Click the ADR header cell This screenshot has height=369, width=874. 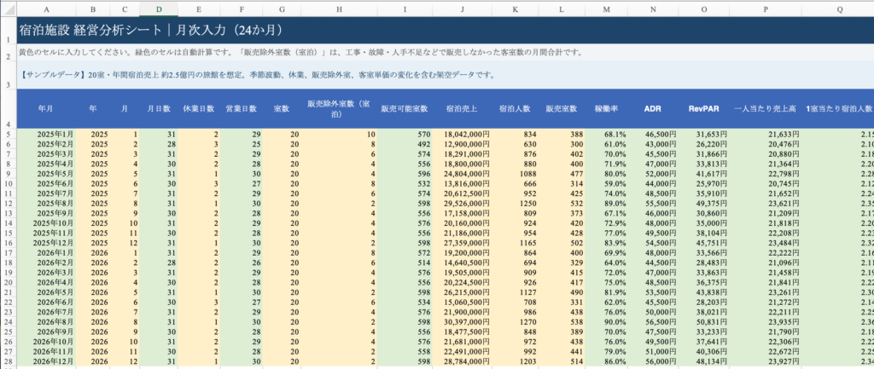pyautogui.click(x=653, y=109)
